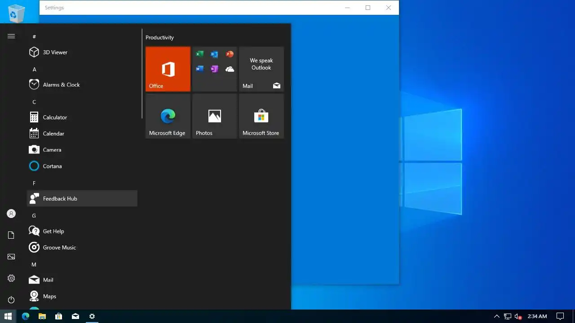Switch to Settings in the taskbar
575x323 pixels.
[x=92, y=316]
